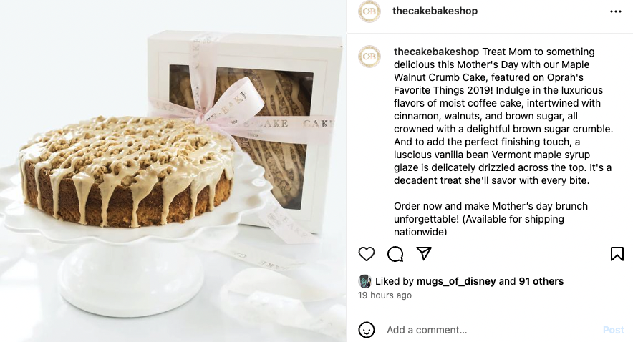Click mugs_of_disney small avatar
The height and width of the screenshot is (342, 633).
(365, 281)
